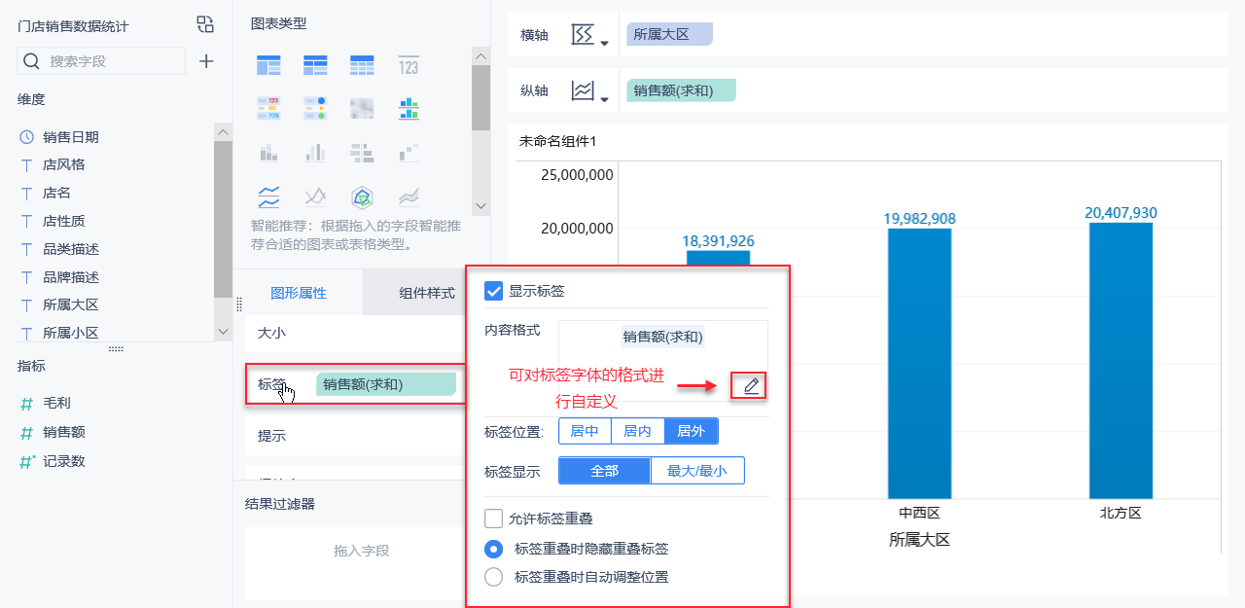The width and height of the screenshot is (1245, 608).
Task: Select the 123 KPI indicator card chart type
Action: click(x=409, y=65)
